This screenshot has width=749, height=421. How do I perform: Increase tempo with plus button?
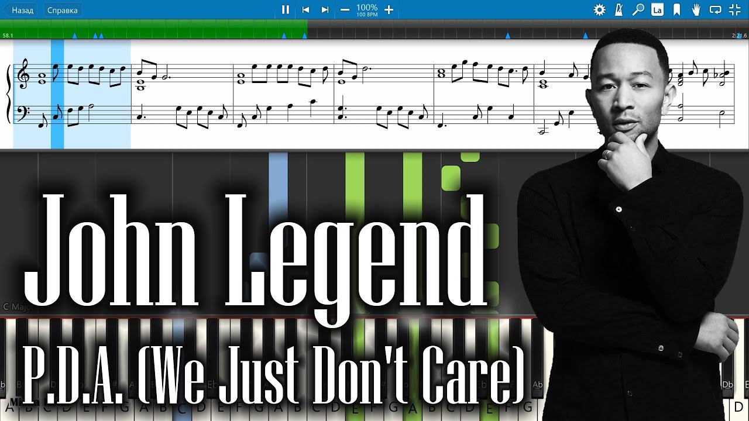click(x=389, y=9)
